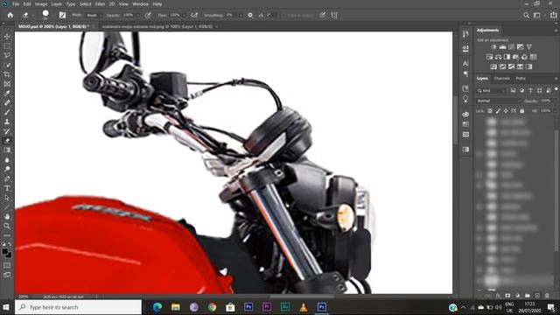The height and width of the screenshot is (315, 560).
Task: Toggle brush settings panel button
Action: coord(62,15)
